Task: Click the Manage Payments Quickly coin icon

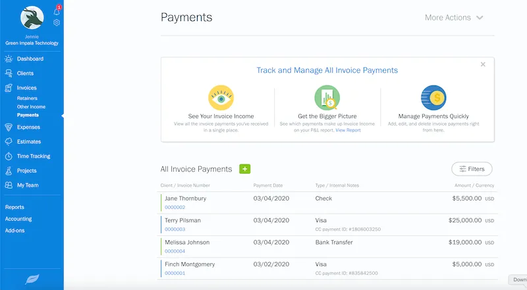Action: (433, 97)
